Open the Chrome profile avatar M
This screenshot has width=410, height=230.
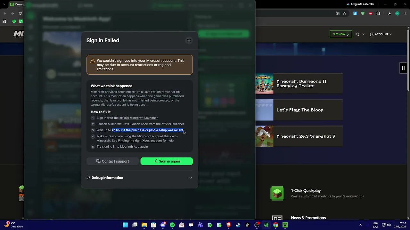398,13
